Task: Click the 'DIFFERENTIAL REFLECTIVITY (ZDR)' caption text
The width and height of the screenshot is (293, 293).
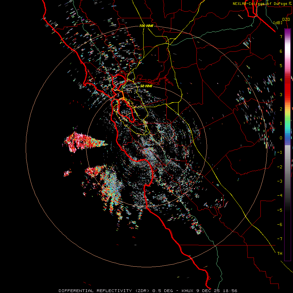Action: (105, 291)
